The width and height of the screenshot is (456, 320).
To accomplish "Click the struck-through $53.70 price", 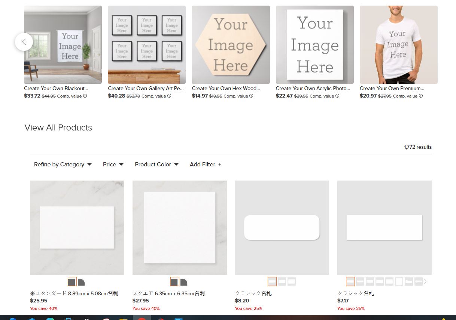I will (133, 96).
